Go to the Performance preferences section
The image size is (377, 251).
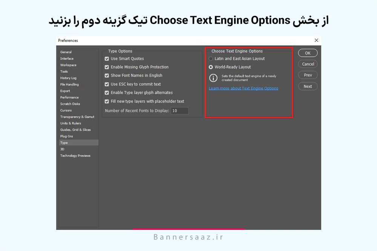coord(69,97)
